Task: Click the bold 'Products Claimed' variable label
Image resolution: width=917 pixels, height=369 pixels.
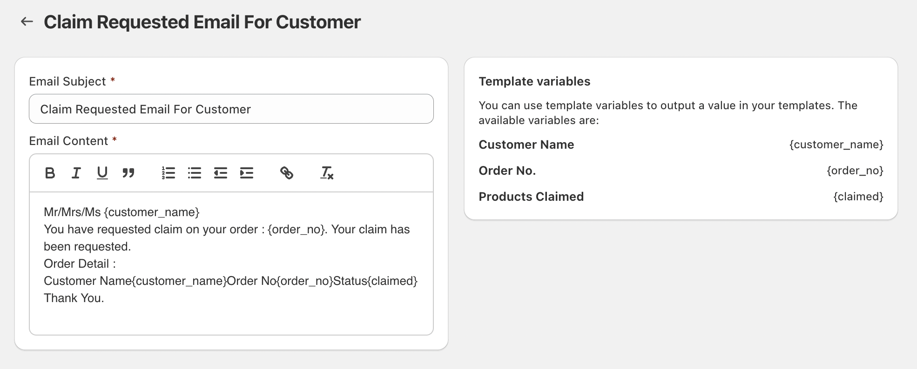Action: click(x=531, y=197)
